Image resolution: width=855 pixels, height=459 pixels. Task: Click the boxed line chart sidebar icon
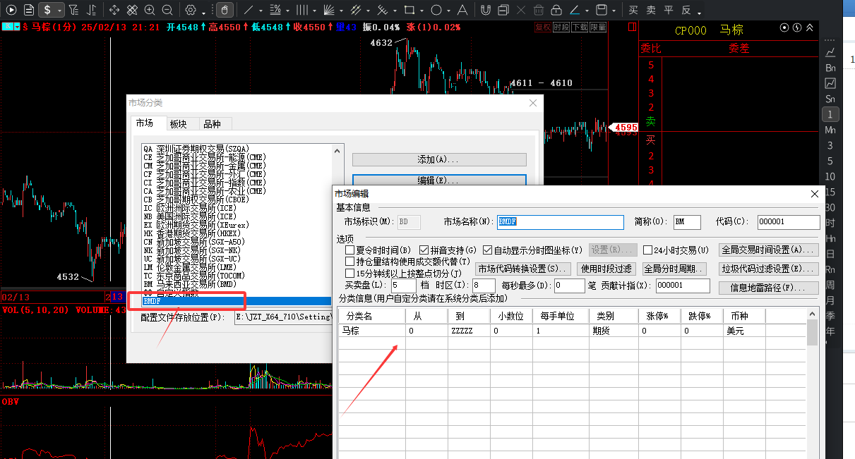pyautogui.click(x=830, y=83)
